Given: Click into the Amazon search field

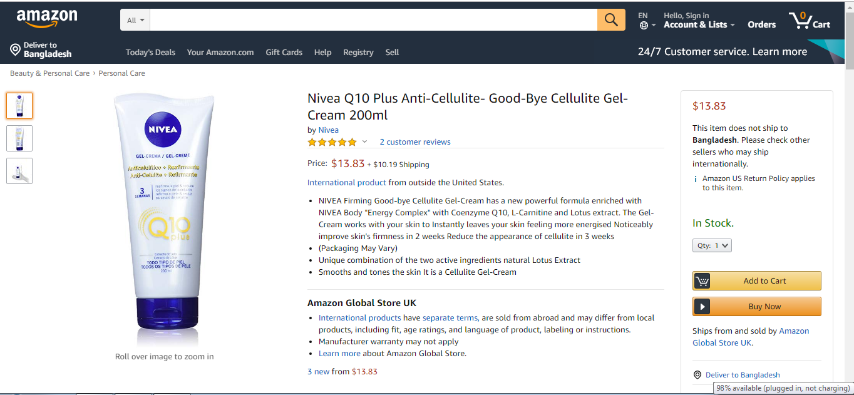Looking at the screenshot, I should (x=373, y=20).
